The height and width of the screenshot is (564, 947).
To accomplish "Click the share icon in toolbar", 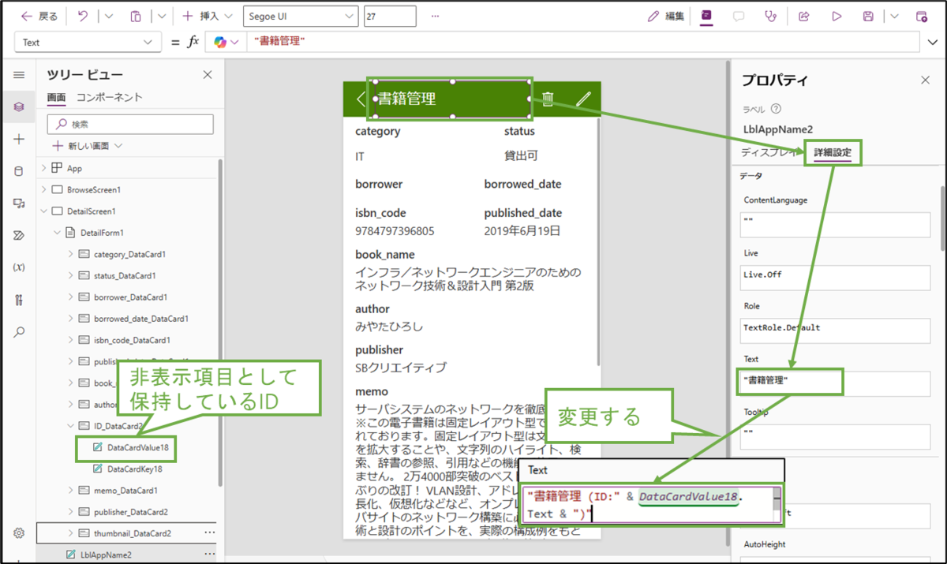I will pos(804,16).
